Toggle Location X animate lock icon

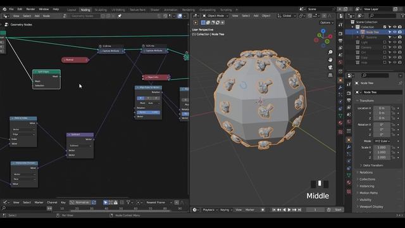tap(393, 108)
